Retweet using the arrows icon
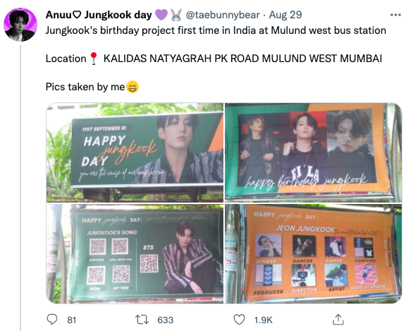413x331 pixels. [142, 320]
